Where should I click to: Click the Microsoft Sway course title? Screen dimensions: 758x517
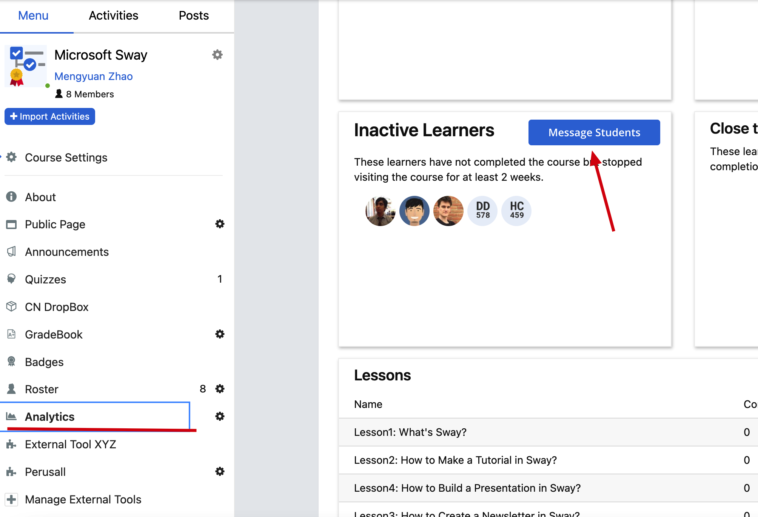tap(101, 55)
